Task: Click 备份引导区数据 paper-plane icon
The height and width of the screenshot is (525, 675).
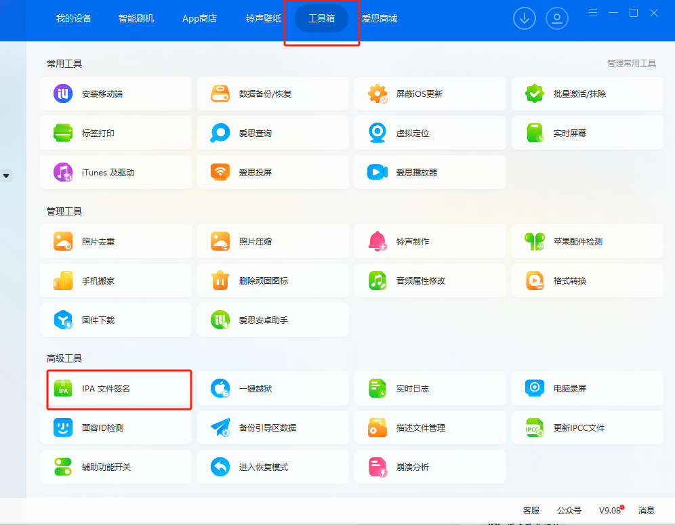Action: (x=220, y=427)
